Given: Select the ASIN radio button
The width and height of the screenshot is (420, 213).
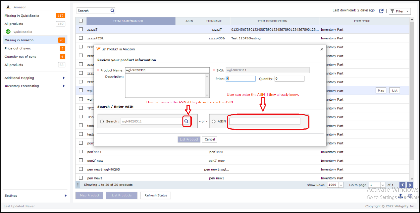Looking at the screenshot, I should coord(213,121).
